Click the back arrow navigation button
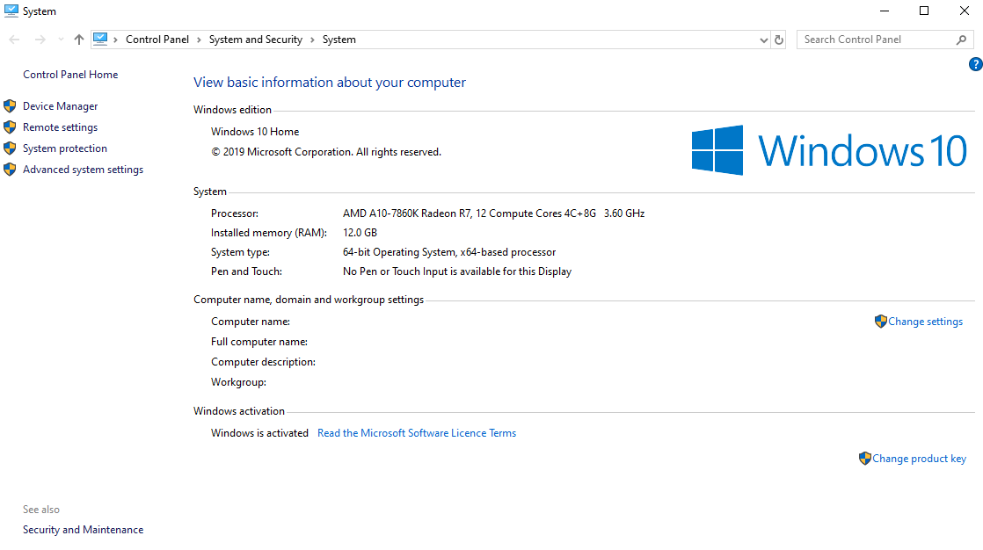 pyautogui.click(x=14, y=40)
